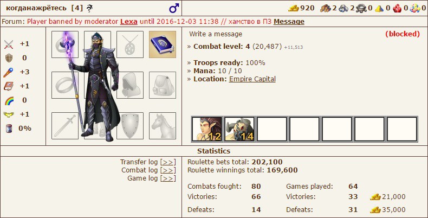Expand the Combat log arrows link
The image size is (428, 218).
pos(168,170)
